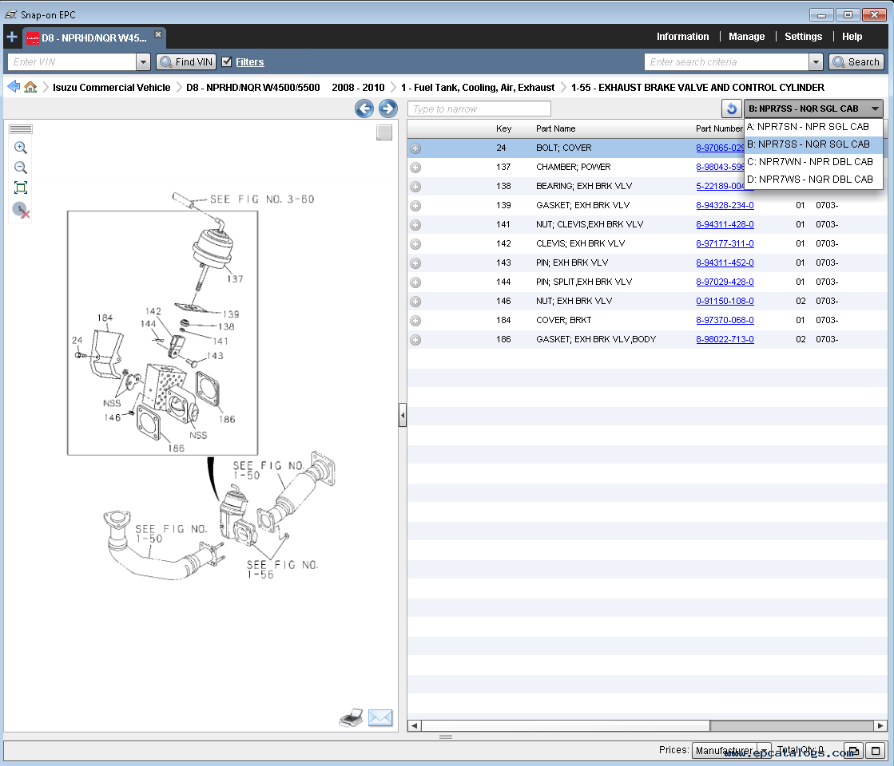Add GASKET; EXH BRK VLV key 139 plus icon
The image size is (894, 766).
tap(415, 206)
